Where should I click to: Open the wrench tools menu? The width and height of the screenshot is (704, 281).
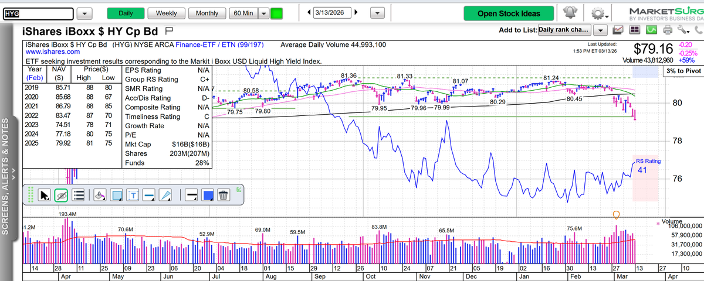click(683, 30)
